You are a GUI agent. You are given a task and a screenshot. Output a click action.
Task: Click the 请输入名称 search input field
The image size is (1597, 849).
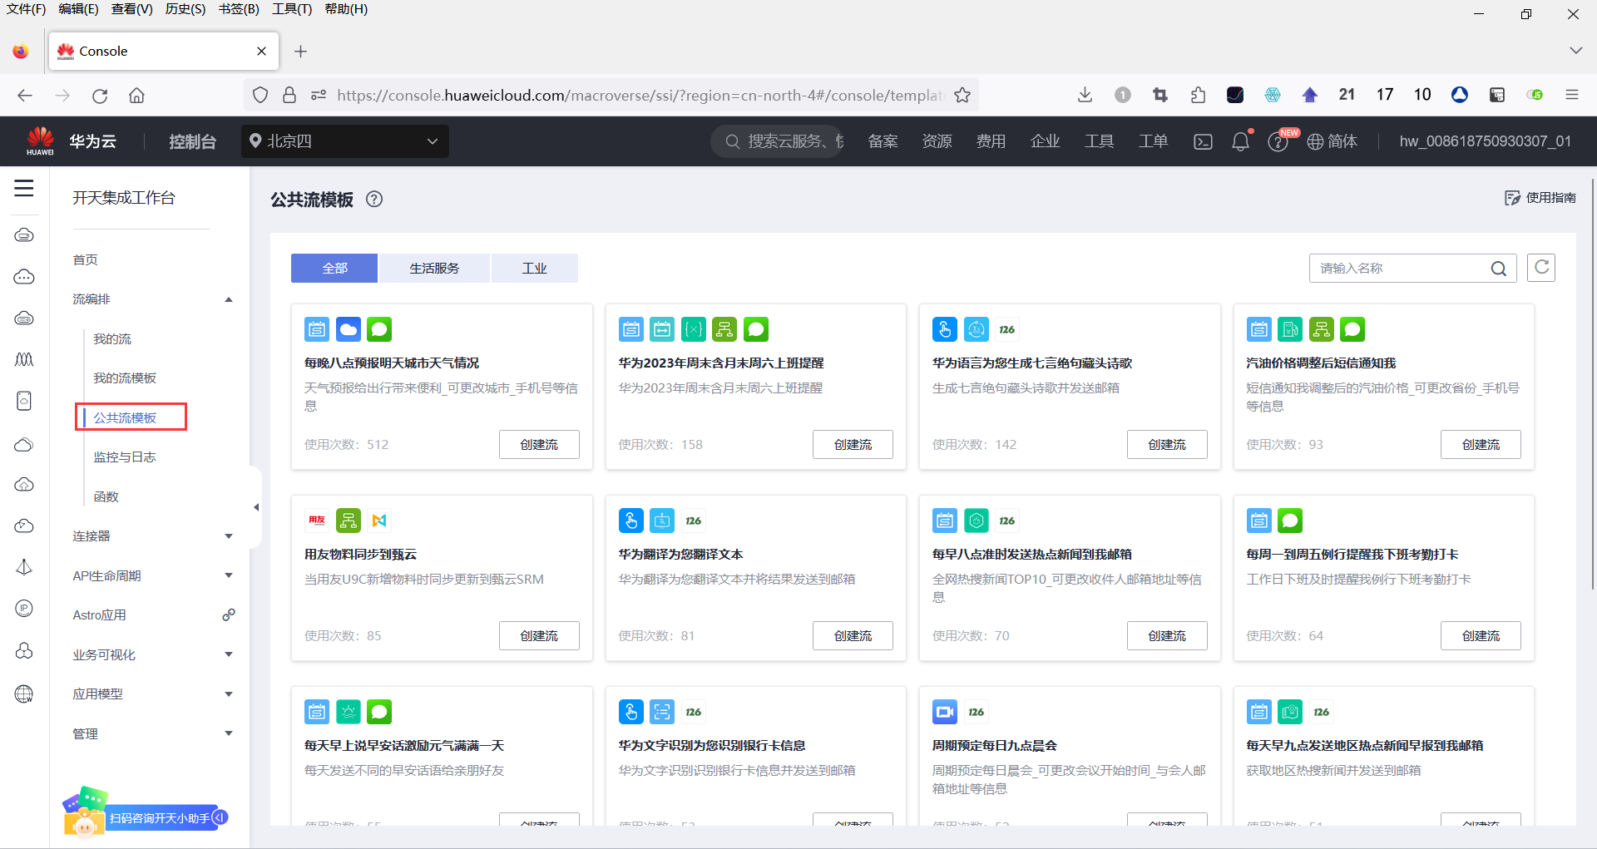pos(1397,268)
